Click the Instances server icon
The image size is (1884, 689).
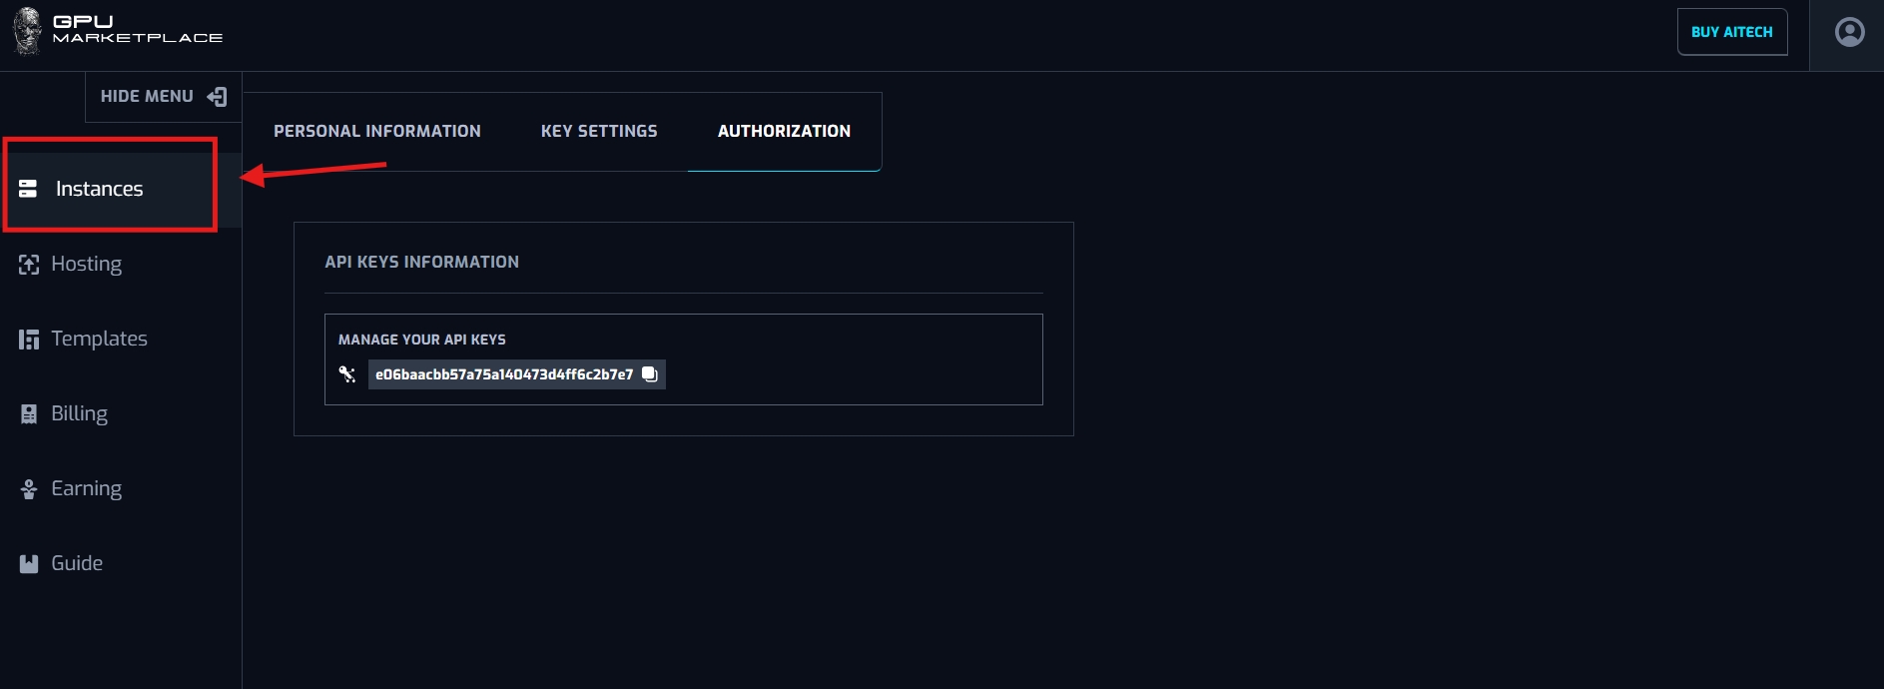pos(28,189)
